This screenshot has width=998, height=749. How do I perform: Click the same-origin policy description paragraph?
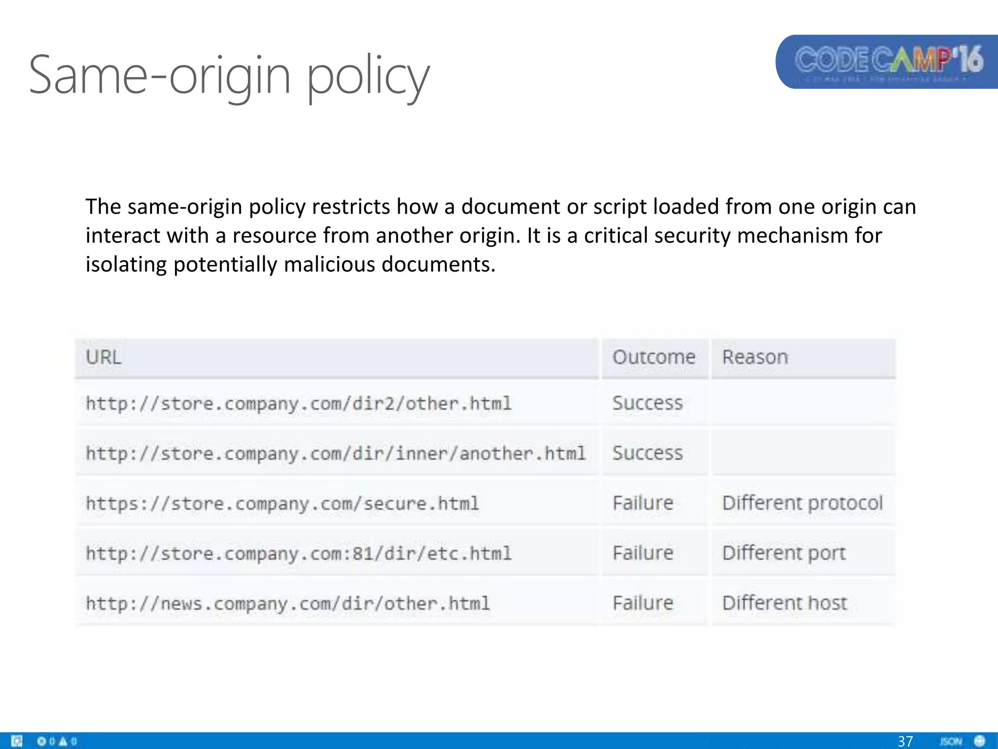click(x=501, y=236)
